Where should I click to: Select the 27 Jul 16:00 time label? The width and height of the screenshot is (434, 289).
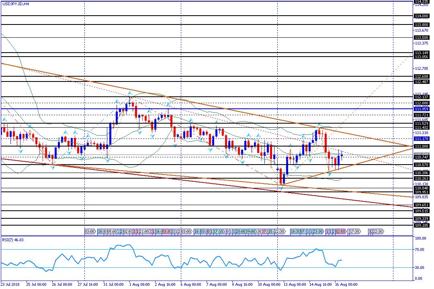88,284
